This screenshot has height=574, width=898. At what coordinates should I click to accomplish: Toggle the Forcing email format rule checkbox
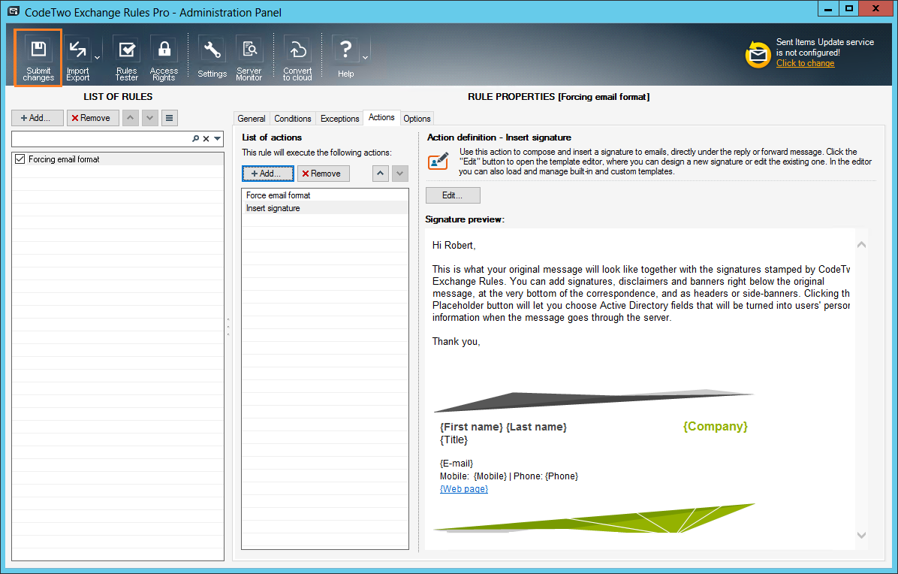pyautogui.click(x=20, y=159)
